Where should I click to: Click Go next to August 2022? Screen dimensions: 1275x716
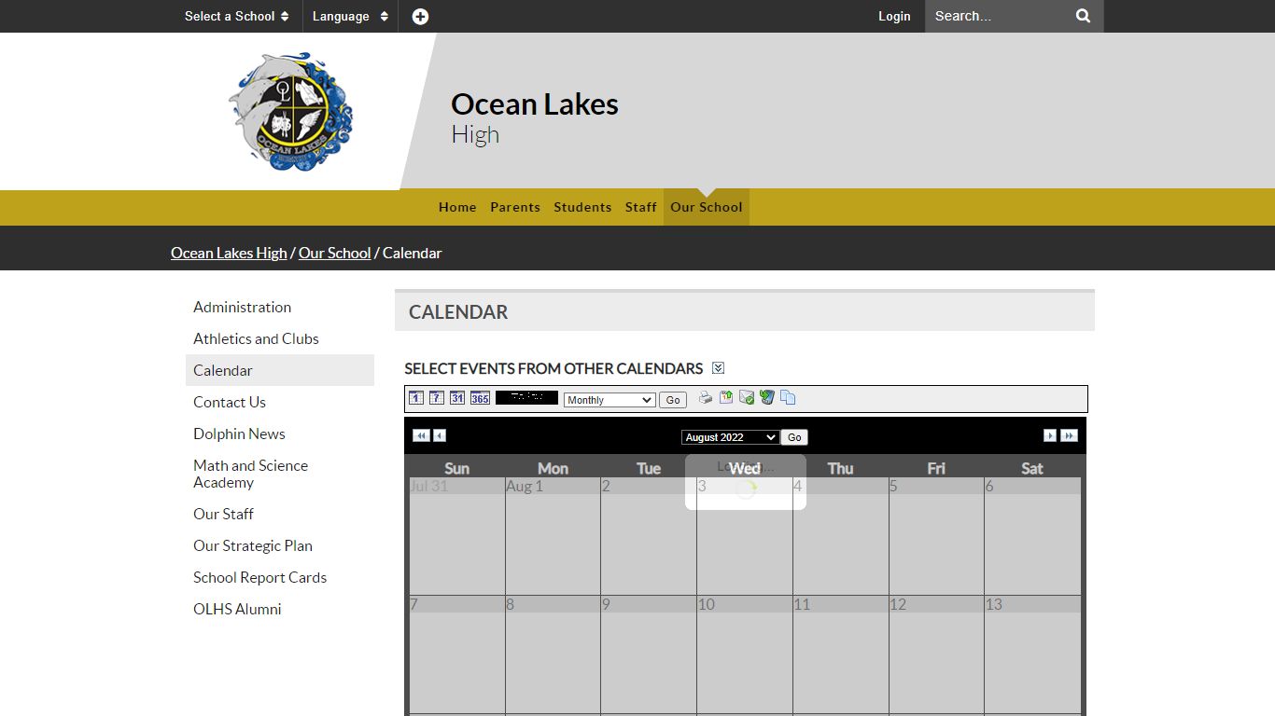tap(794, 437)
